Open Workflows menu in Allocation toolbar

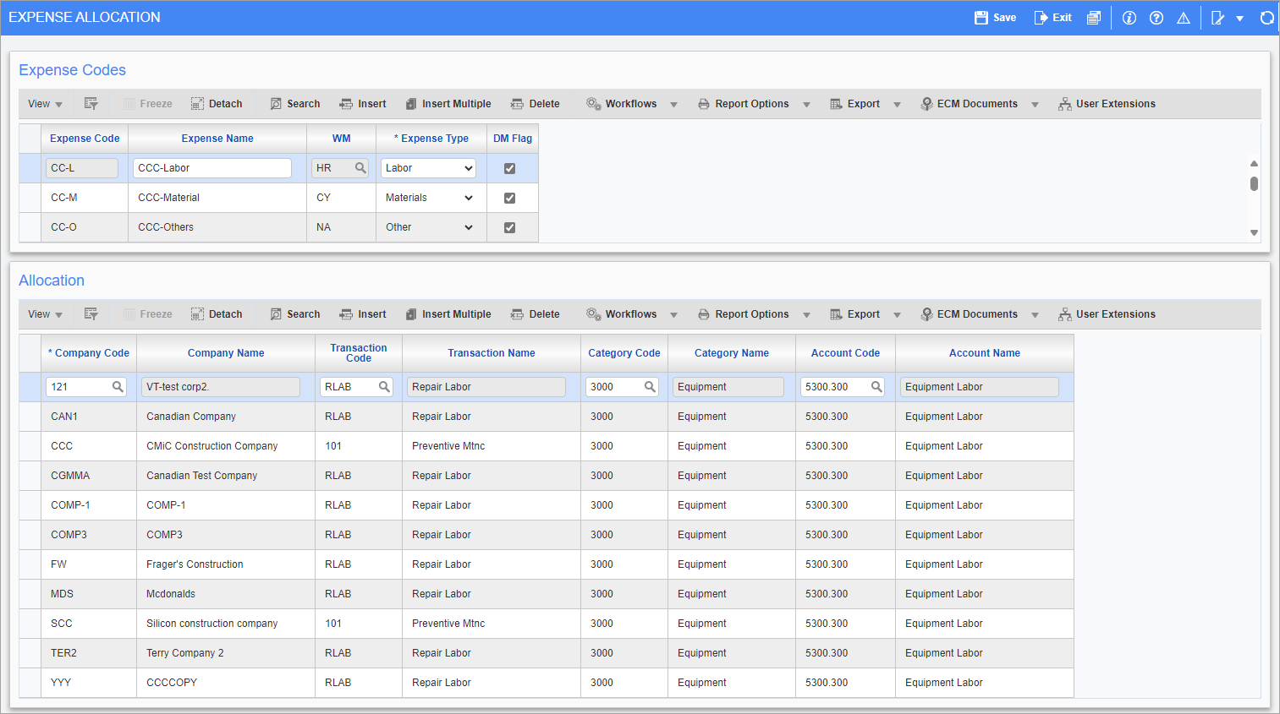click(x=631, y=314)
